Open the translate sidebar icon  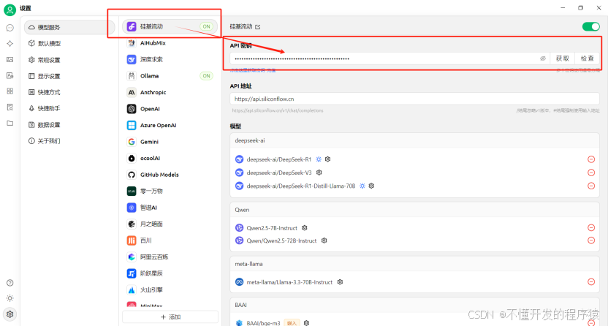[x=10, y=75]
